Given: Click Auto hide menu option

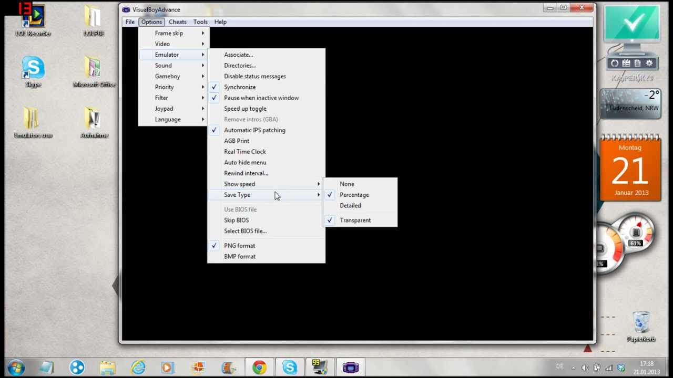Looking at the screenshot, I should 266,162.
